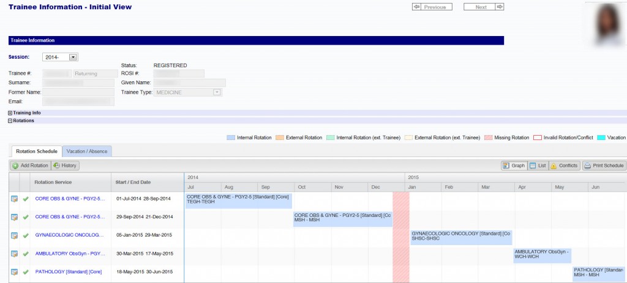
Task: Expand the Training Info section
Action: (x=10, y=113)
